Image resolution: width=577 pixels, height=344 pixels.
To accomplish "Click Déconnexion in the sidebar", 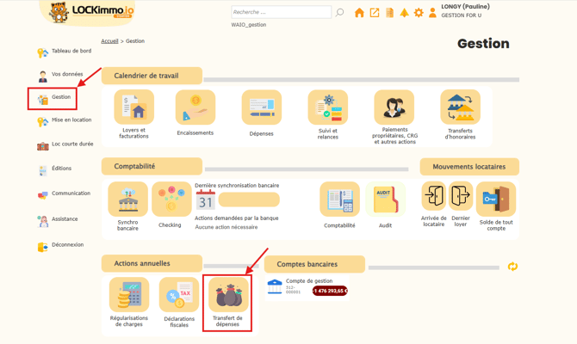I will [67, 245].
